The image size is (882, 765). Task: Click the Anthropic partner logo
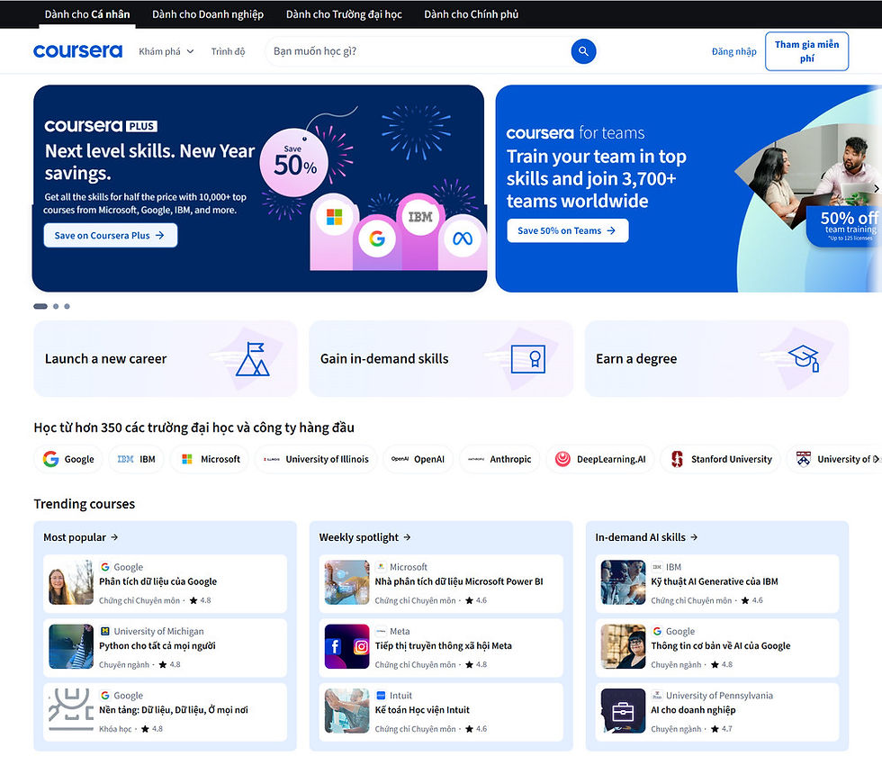(499, 459)
